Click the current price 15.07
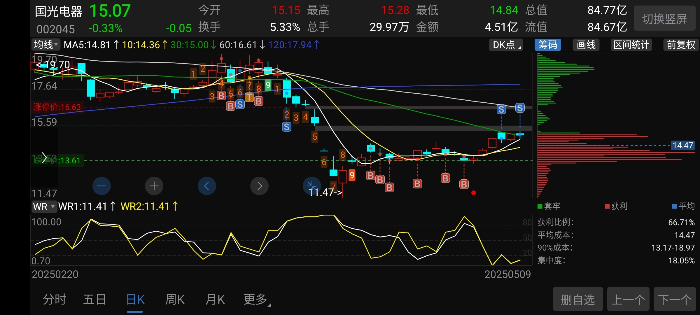This screenshot has width=700, height=315. tap(110, 11)
